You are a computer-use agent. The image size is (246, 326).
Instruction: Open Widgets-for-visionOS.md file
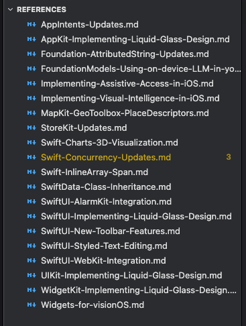(x=93, y=305)
